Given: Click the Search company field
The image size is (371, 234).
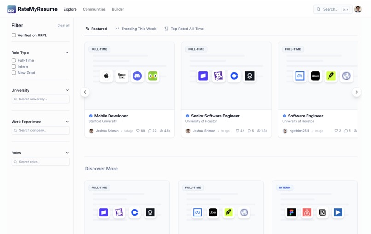Looking at the screenshot, I should coord(41,130).
